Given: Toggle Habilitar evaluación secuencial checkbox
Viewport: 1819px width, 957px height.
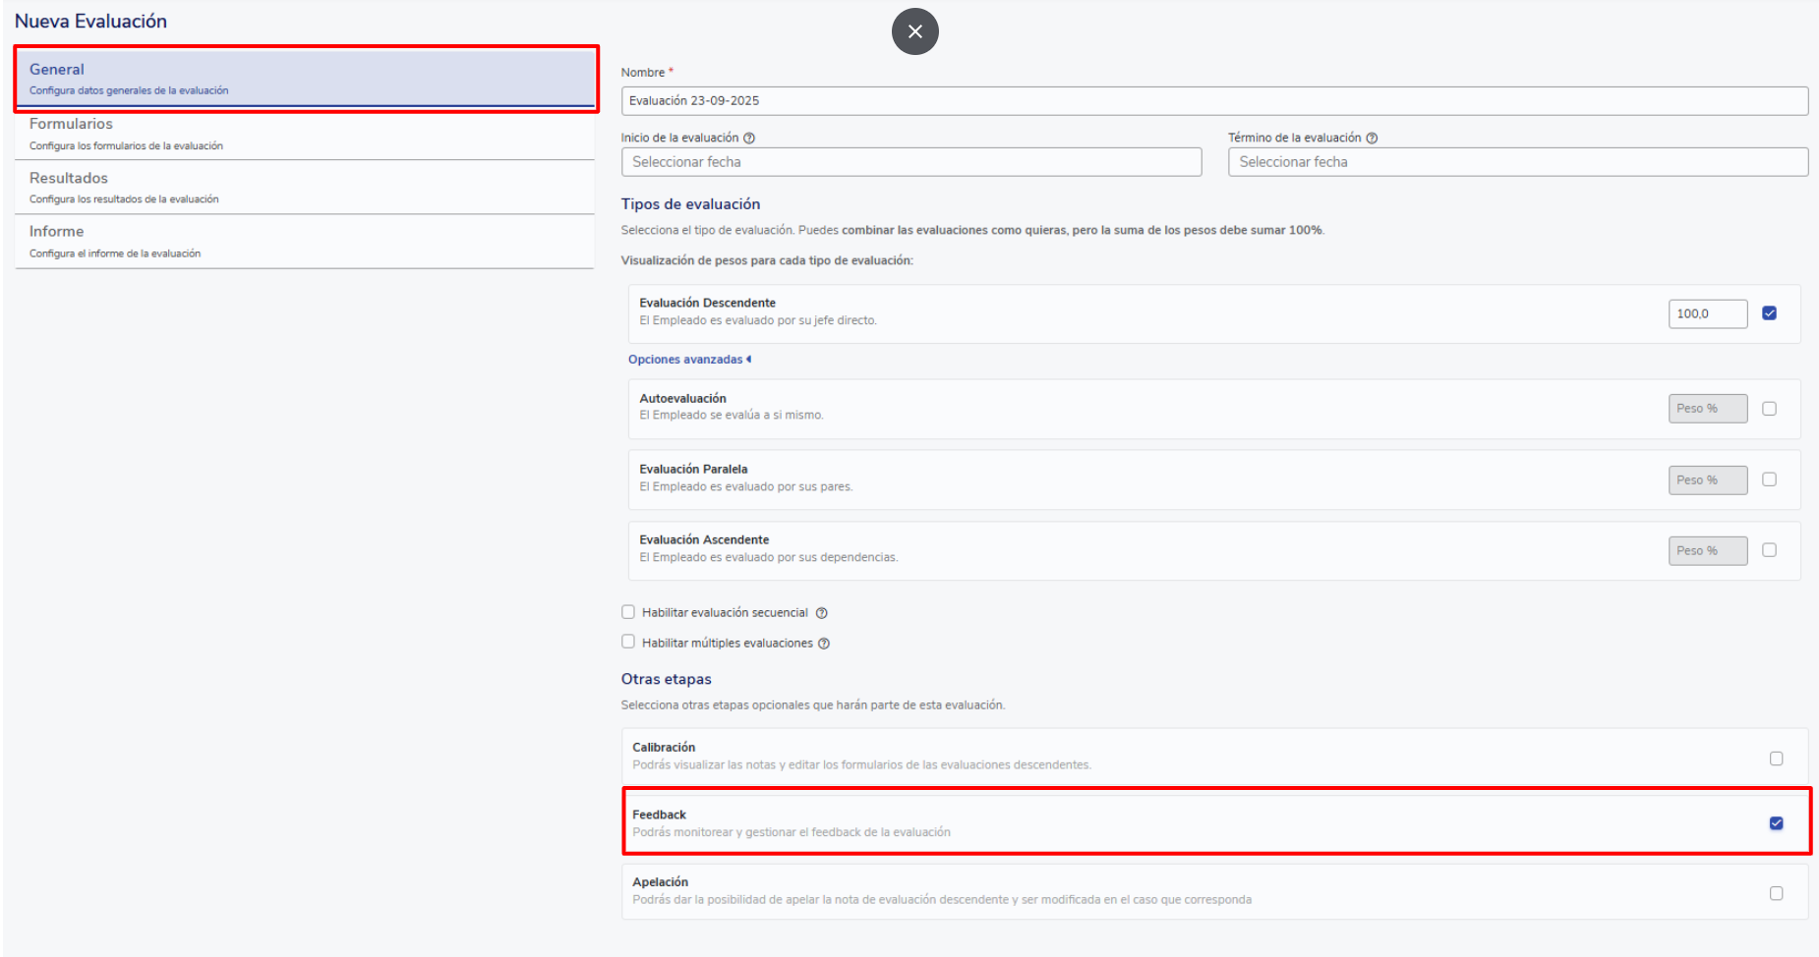Looking at the screenshot, I should (628, 612).
